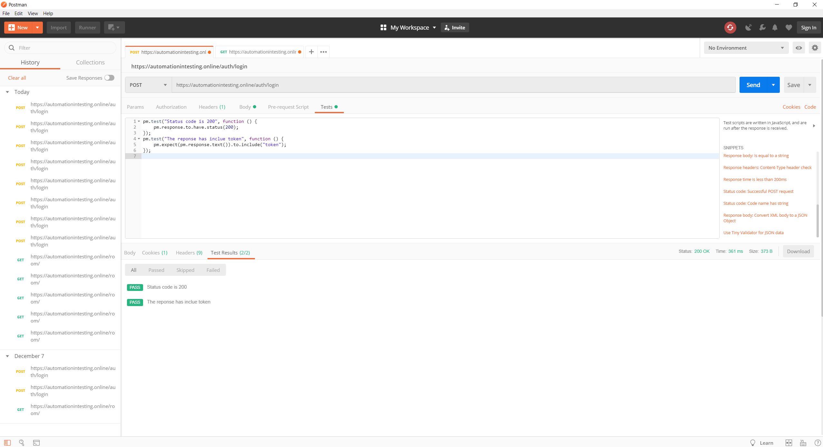Toggle the Save Responses switch
This screenshot has height=447, width=823.
pos(110,78)
